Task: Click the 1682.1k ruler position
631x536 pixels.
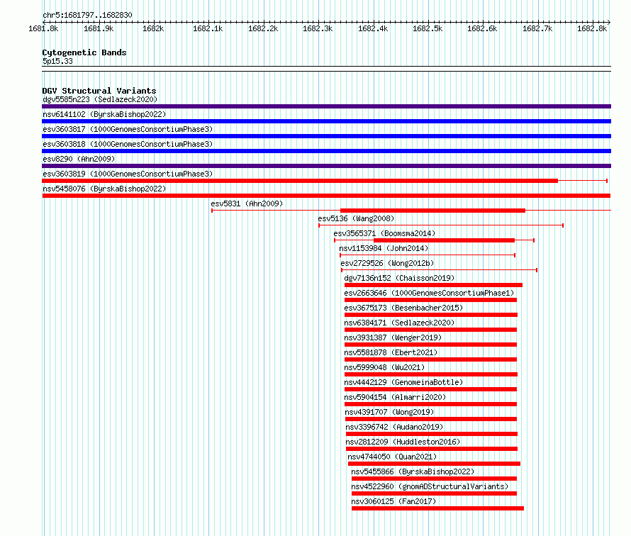Action: click(208, 28)
